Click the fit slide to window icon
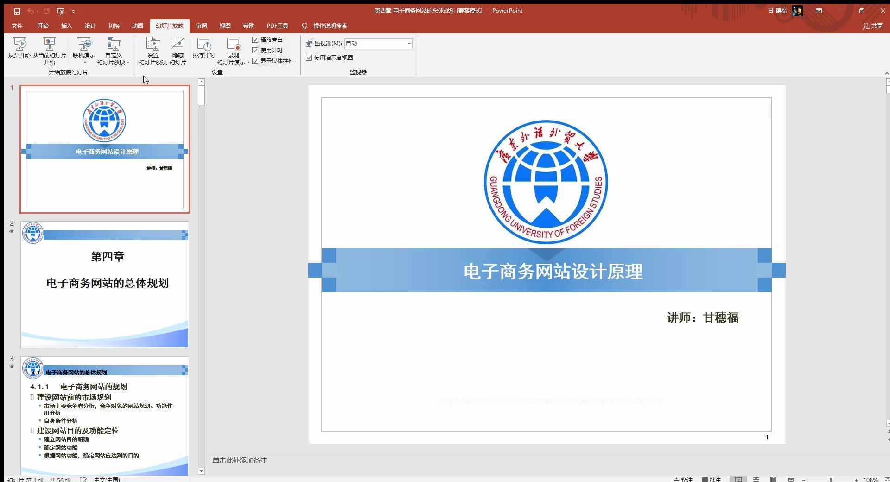The image size is (890, 482). point(886,479)
